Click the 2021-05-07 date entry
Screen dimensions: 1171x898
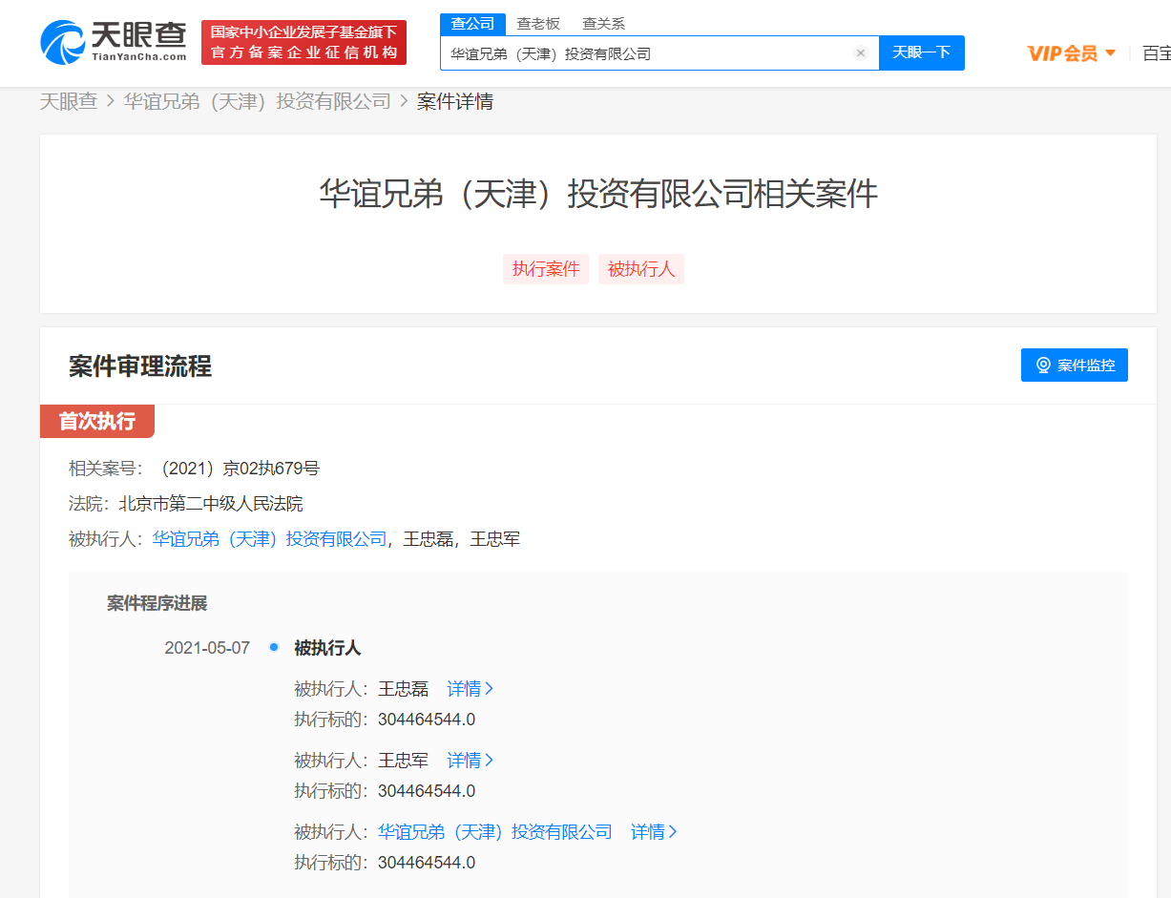click(207, 648)
